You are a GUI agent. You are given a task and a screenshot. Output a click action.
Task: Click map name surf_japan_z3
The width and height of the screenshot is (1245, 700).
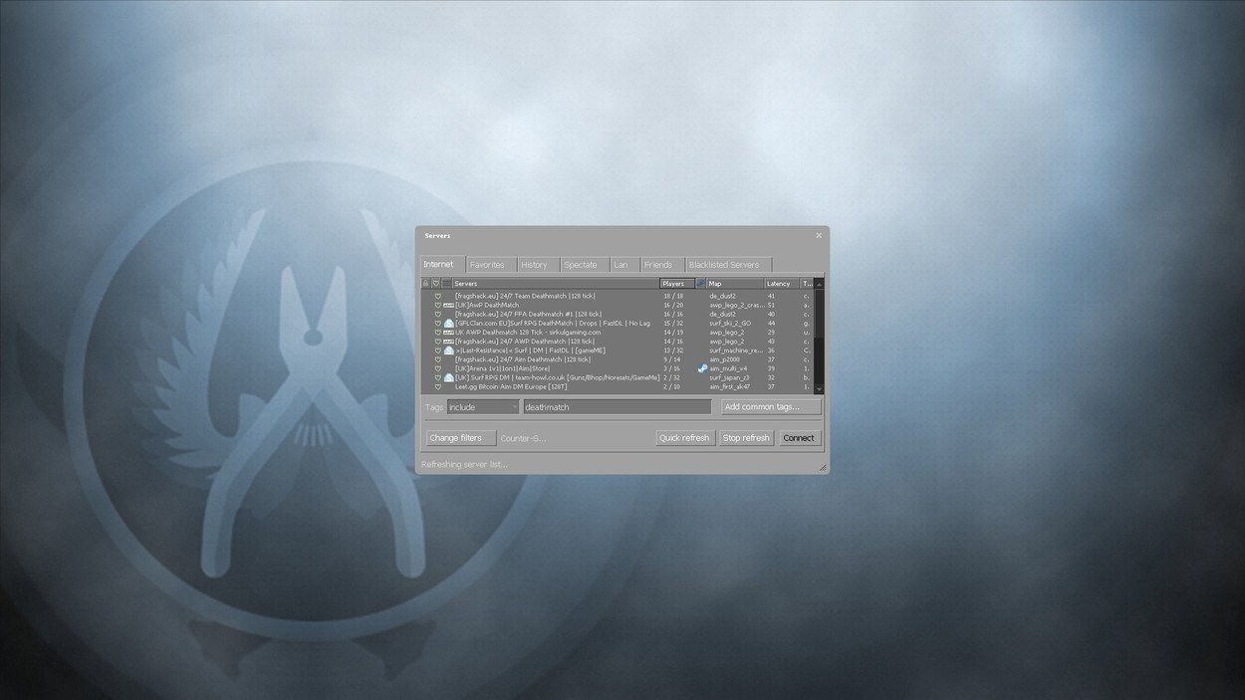(729, 377)
